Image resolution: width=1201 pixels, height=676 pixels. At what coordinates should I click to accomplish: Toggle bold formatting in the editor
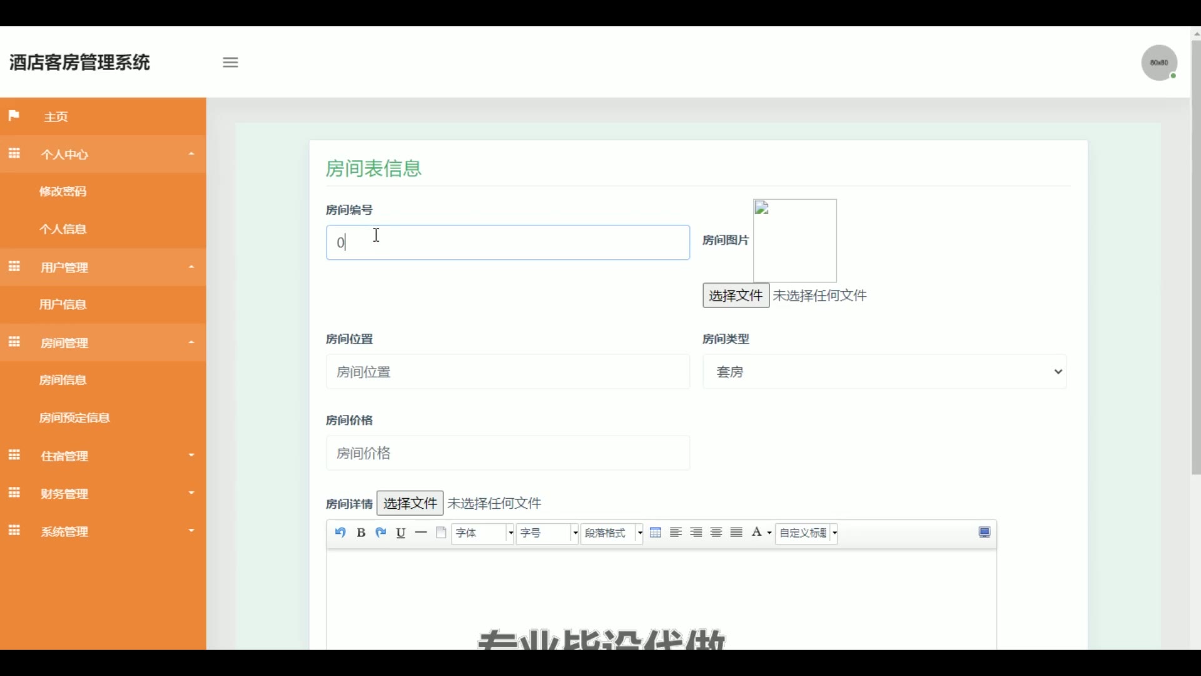tap(361, 533)
